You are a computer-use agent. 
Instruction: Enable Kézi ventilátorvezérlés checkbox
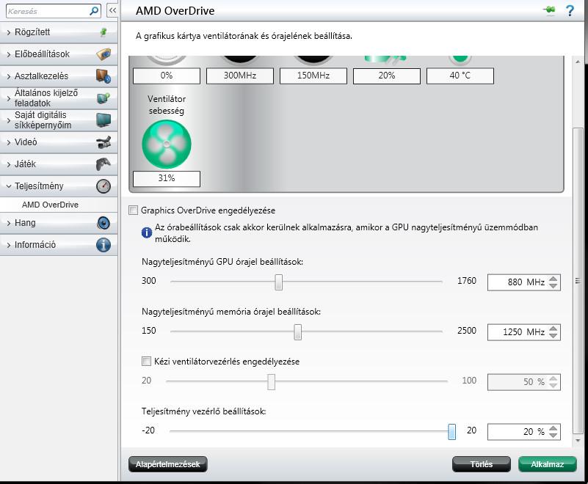tap(146, 361)
